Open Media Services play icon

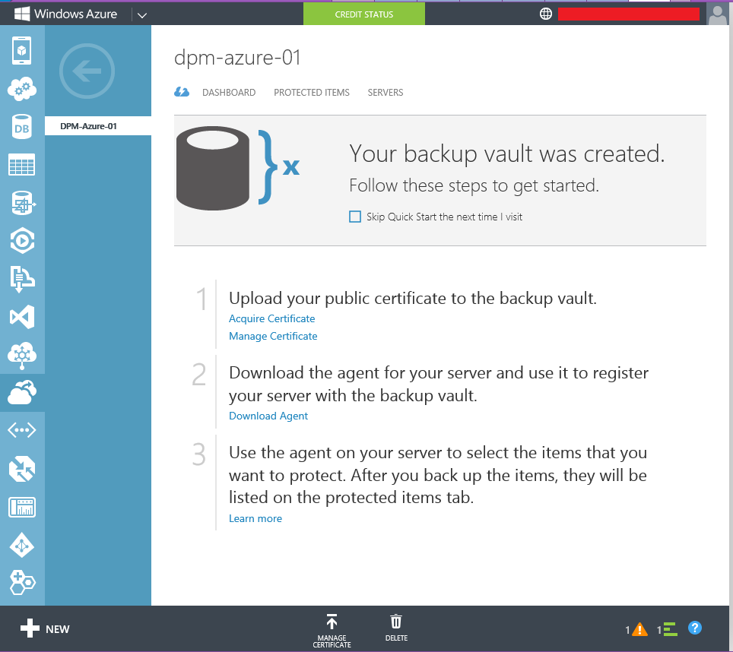22,241
